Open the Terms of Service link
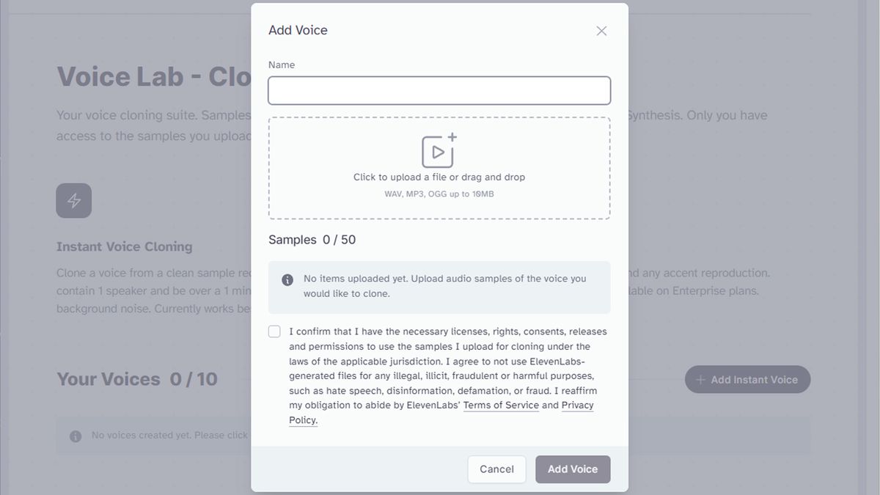Screen dimensions: 880x495 pyautogui.click(x=501, y=406)
